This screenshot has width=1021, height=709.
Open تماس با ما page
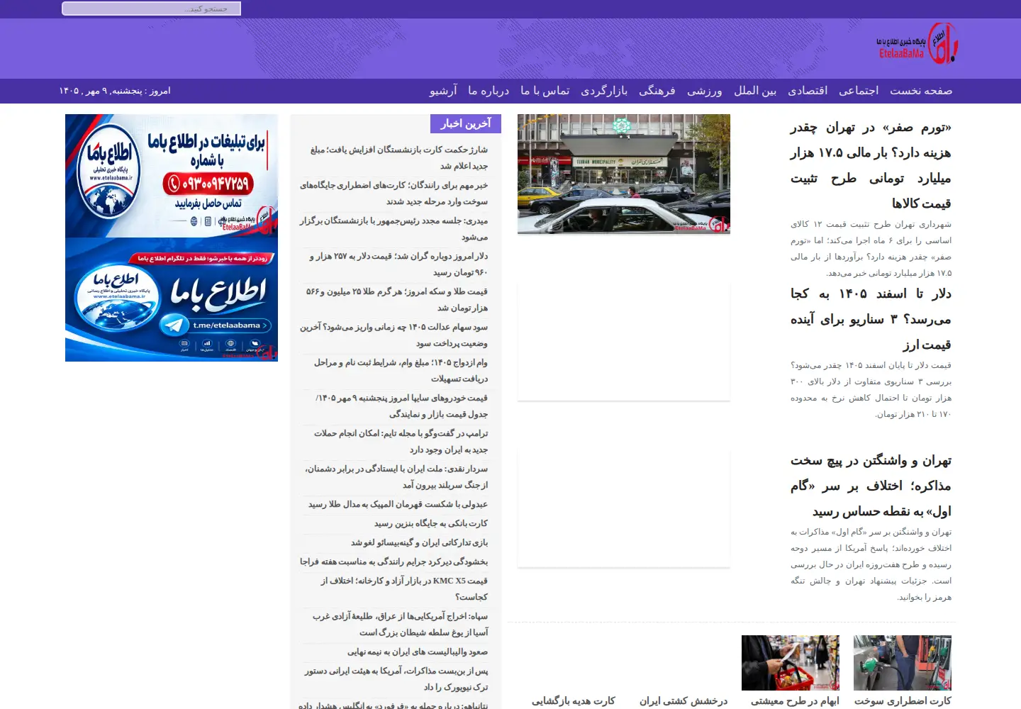545,91
